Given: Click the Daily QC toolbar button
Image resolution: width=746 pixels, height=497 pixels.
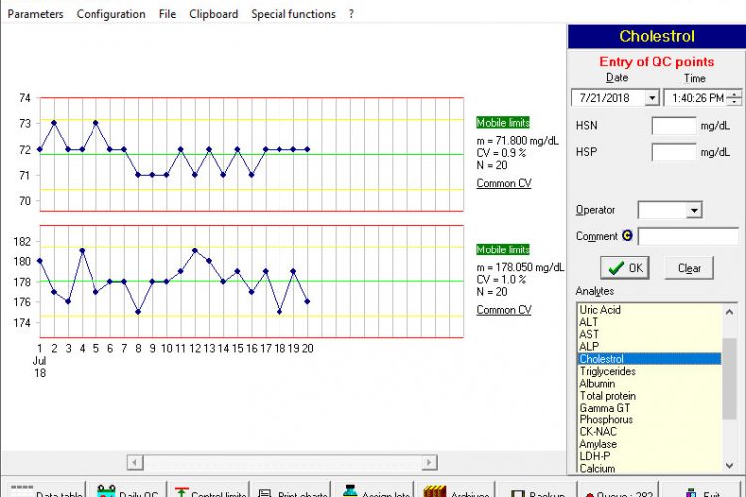Looking at the screenshot, I should (126, 491).
